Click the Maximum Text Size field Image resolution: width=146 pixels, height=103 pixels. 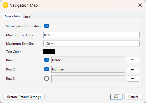tap(91, 43)
